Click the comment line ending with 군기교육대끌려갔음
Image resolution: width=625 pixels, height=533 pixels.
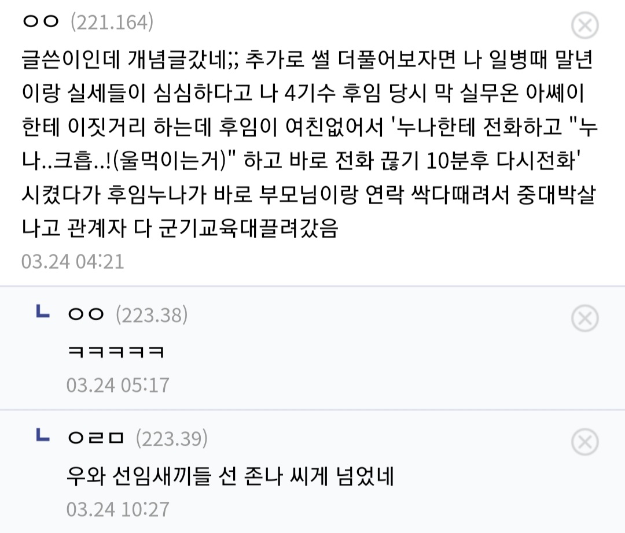179,228
